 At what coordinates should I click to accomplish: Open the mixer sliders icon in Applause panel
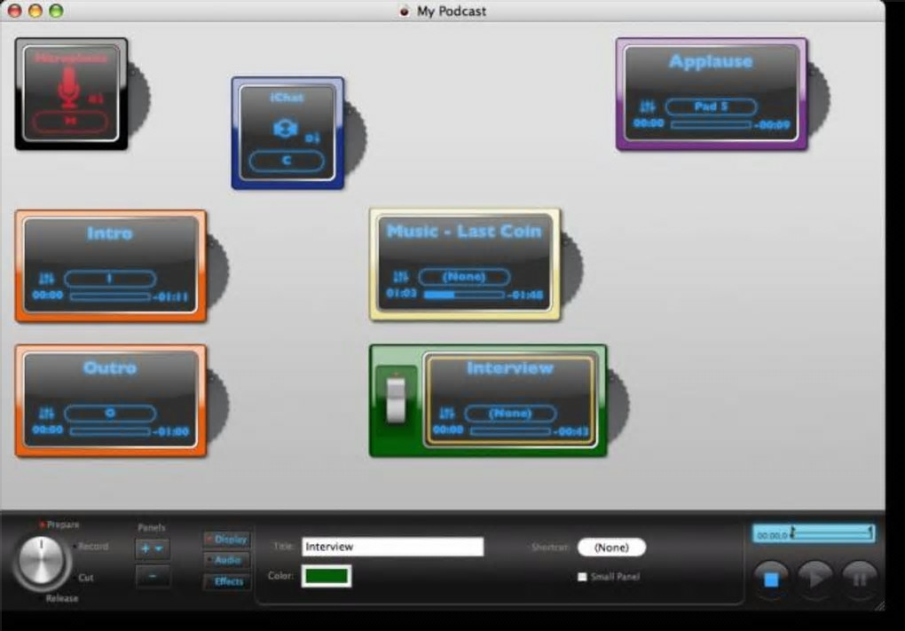pyautogui.click(x=648, y=106)
